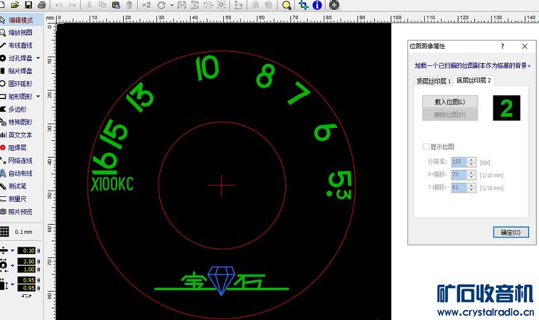Click the 确定(O) OK button
Screen dimensions: 539x320
tap(511, 233)
